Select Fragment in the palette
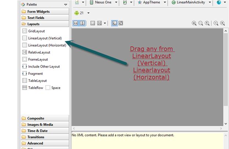Image resolution: width=229 pixels, height=149 pixels. tap(33, 74)
